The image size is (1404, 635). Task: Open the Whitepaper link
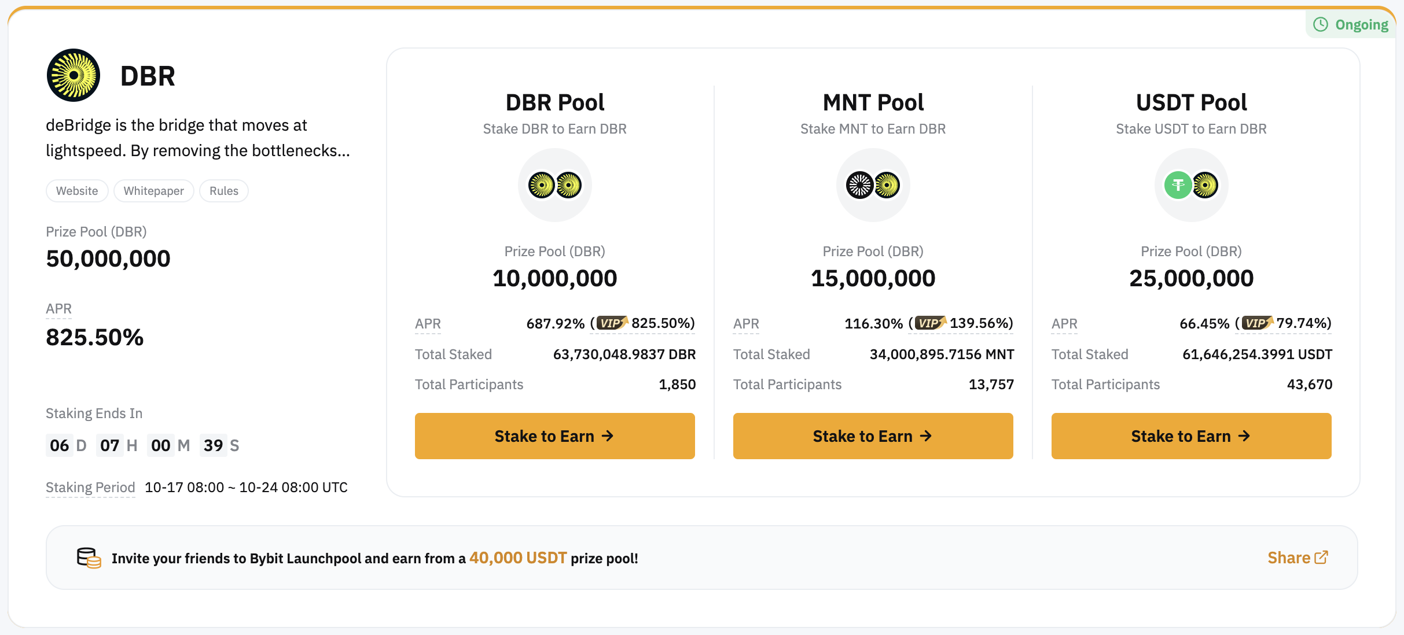(x=153, y=191)
